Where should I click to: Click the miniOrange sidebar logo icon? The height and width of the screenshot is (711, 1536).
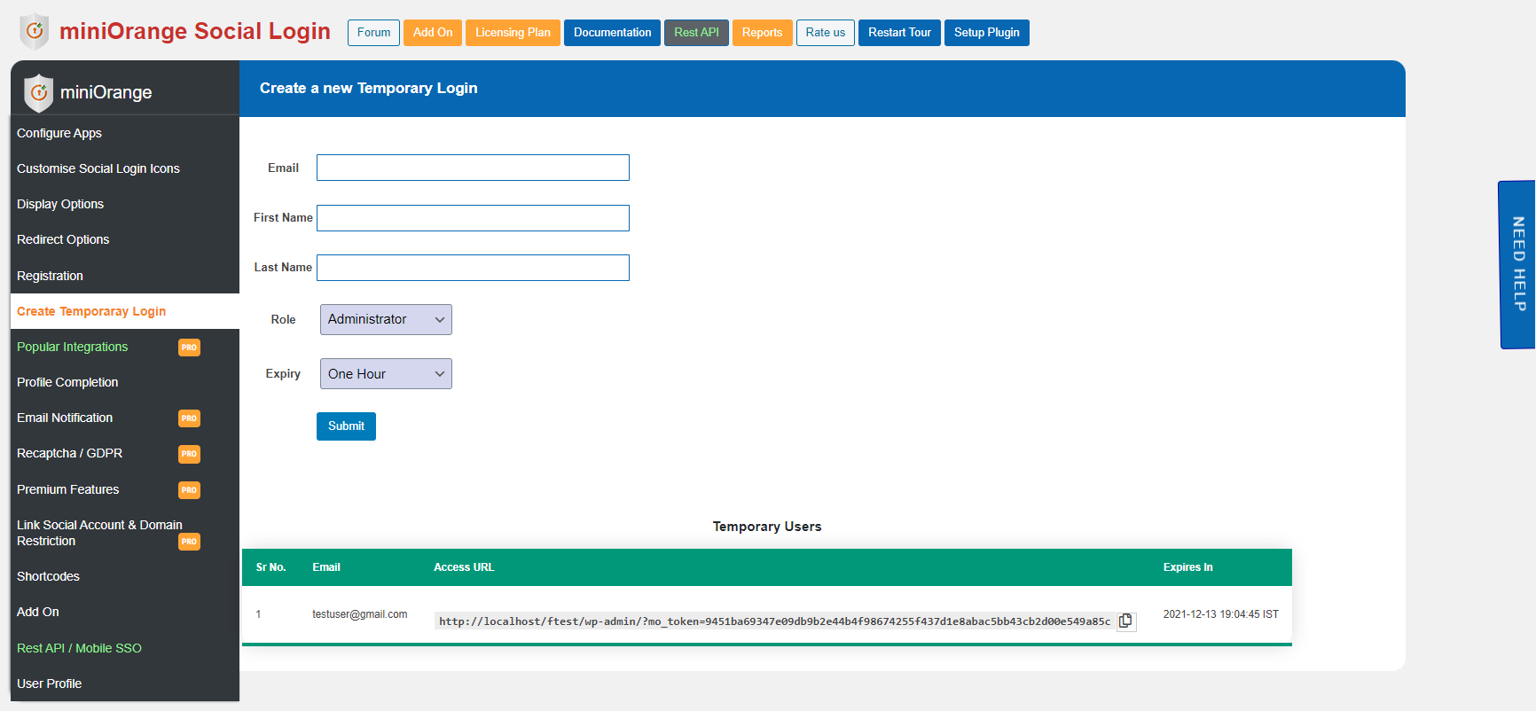click(x=38, y=93)
